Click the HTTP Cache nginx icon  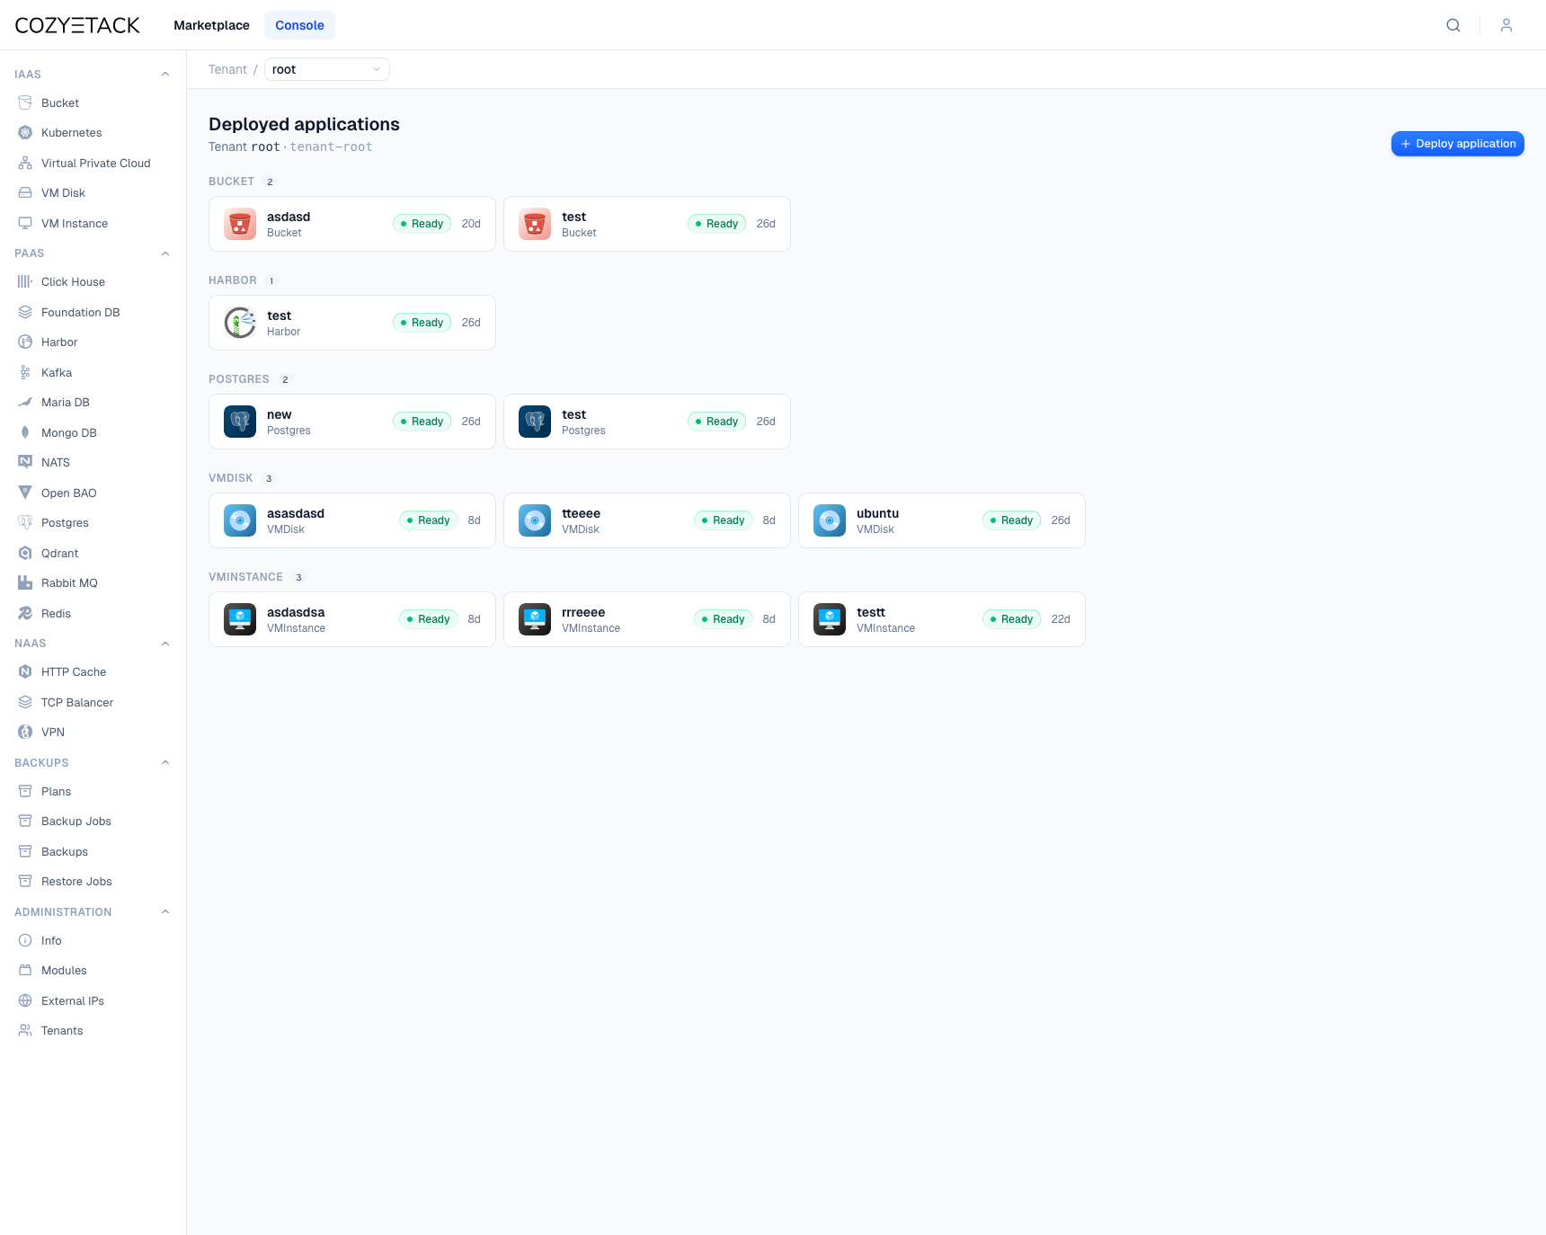25,672
